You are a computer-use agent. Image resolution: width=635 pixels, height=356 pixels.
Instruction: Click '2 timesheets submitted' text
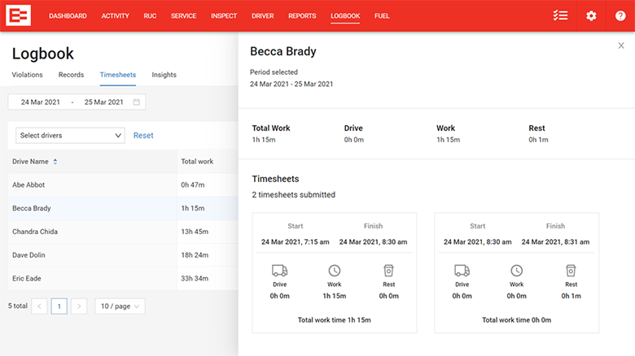pyautogui.click(x=294, y=195)
